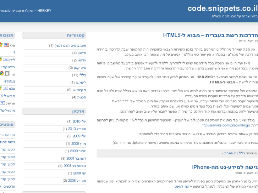258x193 pixels.
Task: Open the ספטמבר 2008 archive
Action: (75, 166)
